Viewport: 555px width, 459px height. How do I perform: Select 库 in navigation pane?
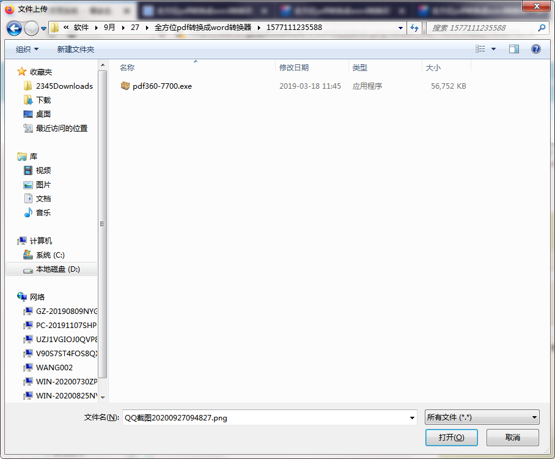(33, 156)
